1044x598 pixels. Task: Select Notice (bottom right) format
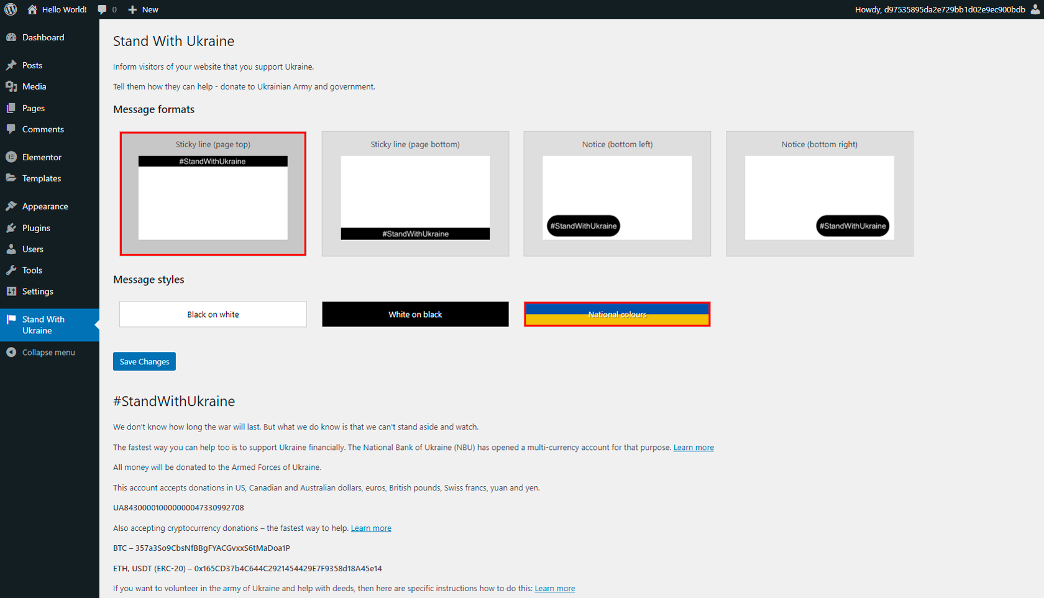pos(820,193)
